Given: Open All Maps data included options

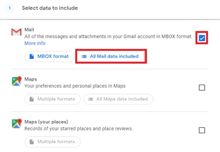Looking at the screenshot, I should pyautogui.click(x=118, y=99).
